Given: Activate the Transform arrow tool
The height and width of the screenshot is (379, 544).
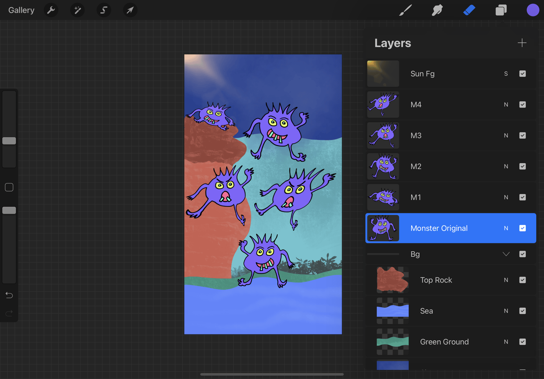Looking at the screenshot, I should [130, 10].
